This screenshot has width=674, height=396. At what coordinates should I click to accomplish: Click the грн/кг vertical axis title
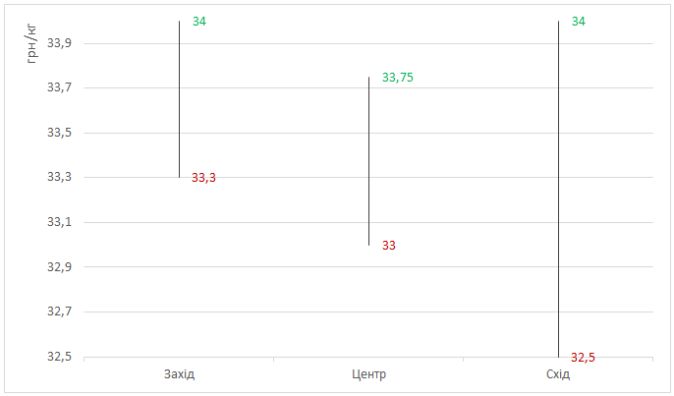[x=33, y=44]
